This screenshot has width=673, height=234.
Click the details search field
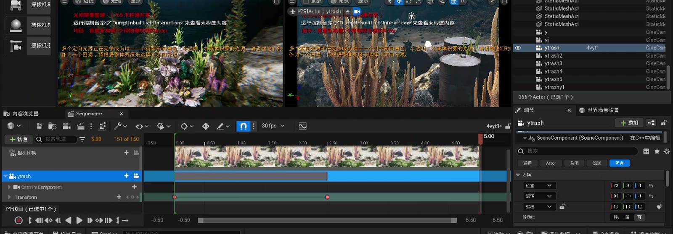577,151
